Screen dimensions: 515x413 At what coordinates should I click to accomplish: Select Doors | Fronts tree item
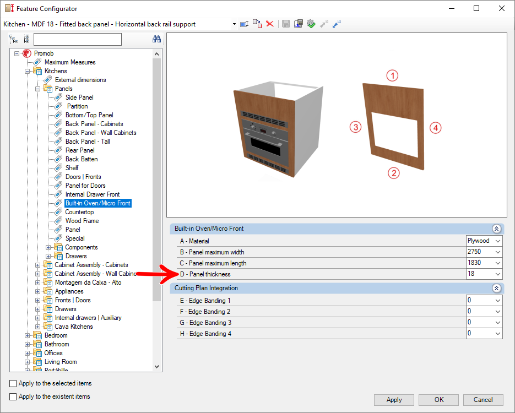pyautogui.click(x=83, y=177)
